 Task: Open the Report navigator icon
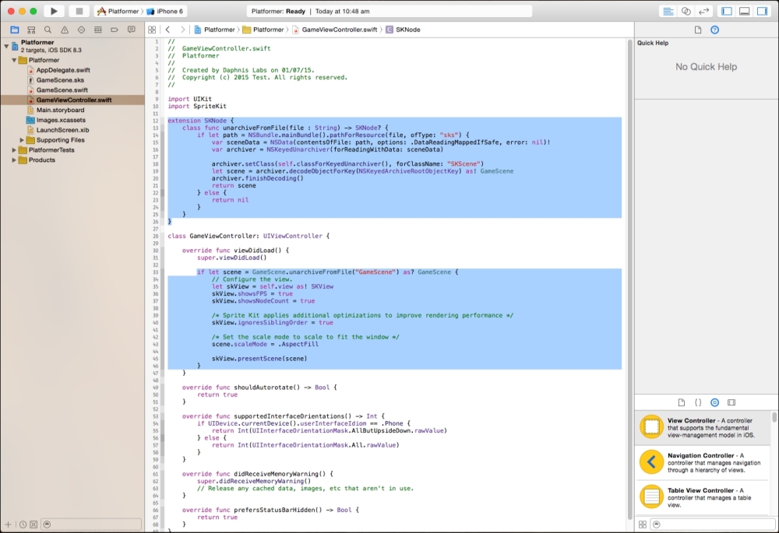(131, 30)
